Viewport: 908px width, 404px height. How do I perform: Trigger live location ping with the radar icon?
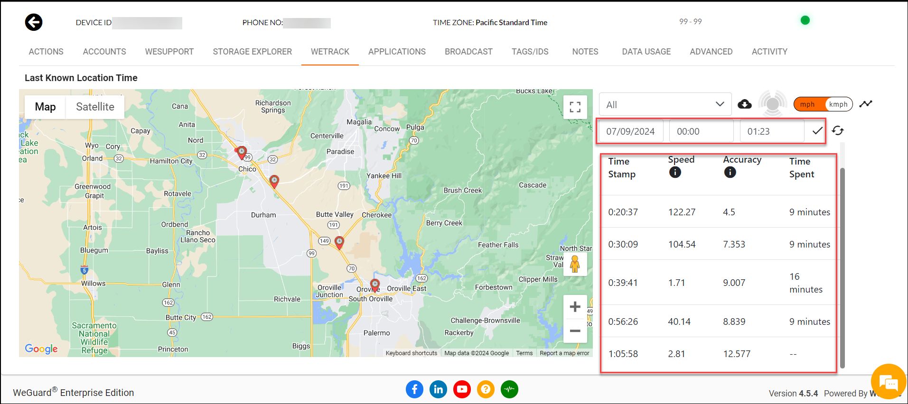point(773,103)
